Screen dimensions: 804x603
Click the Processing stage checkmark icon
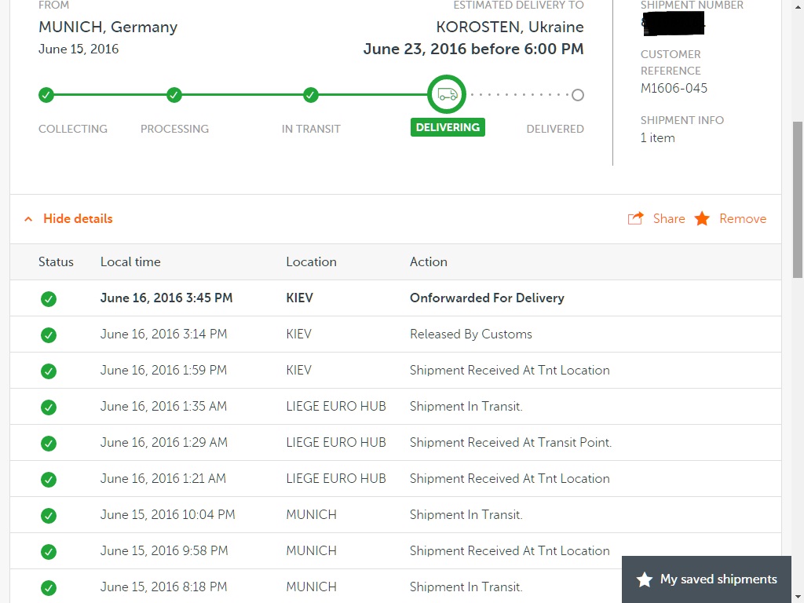coord(174,95)
